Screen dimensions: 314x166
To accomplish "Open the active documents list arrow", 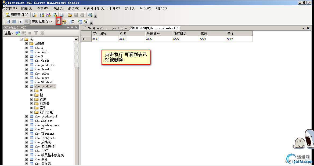I will coord(303,28).
